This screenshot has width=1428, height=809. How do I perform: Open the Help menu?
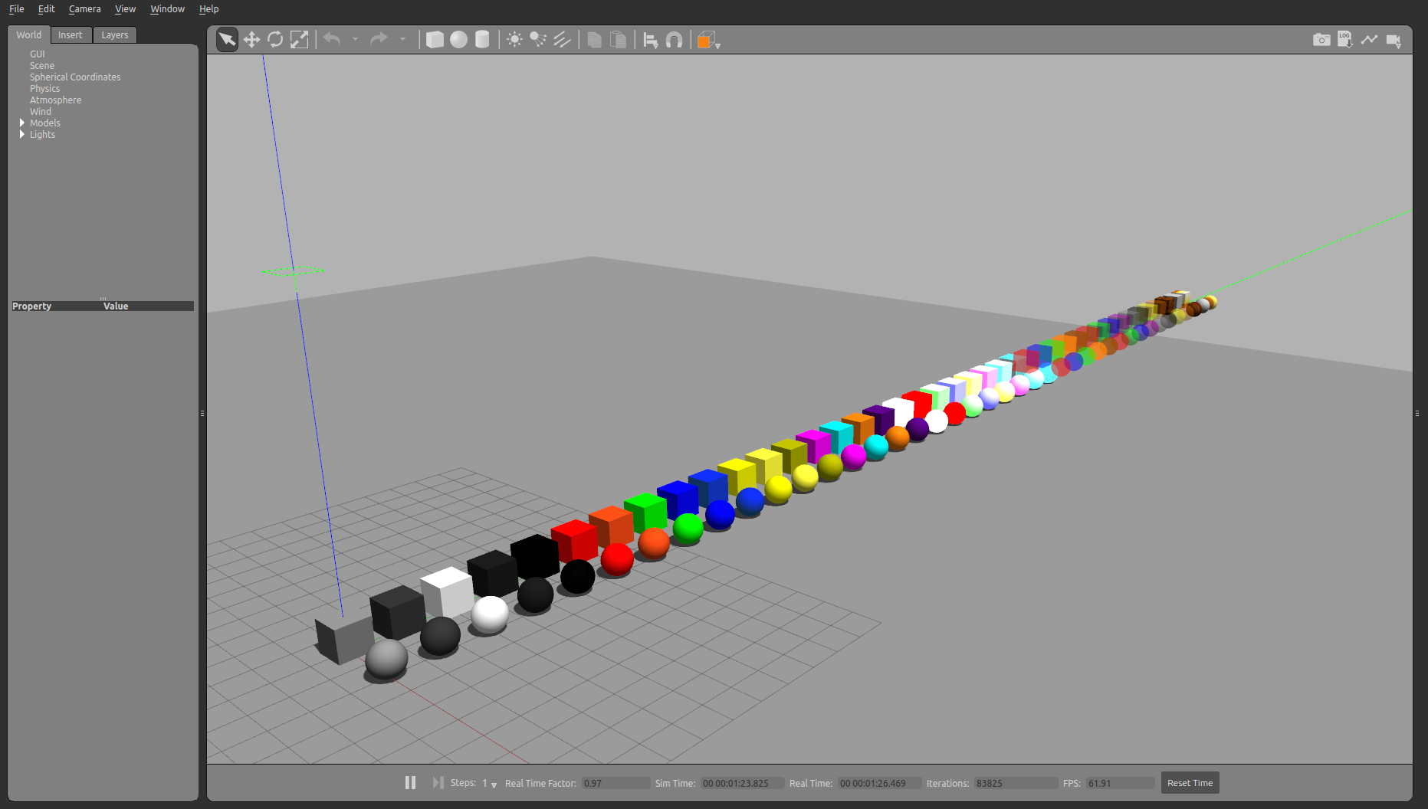208,9
